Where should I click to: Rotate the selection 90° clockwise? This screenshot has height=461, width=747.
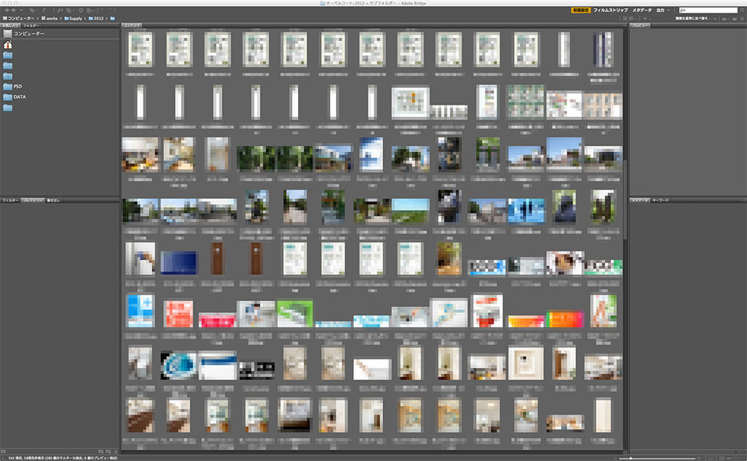110,10
